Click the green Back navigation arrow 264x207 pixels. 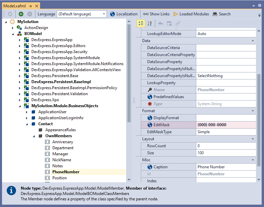(x=21, y=14)
